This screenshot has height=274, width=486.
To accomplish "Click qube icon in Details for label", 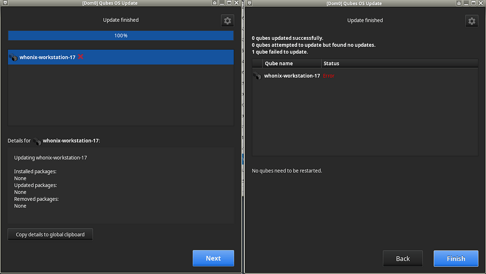I will (37, 141).
